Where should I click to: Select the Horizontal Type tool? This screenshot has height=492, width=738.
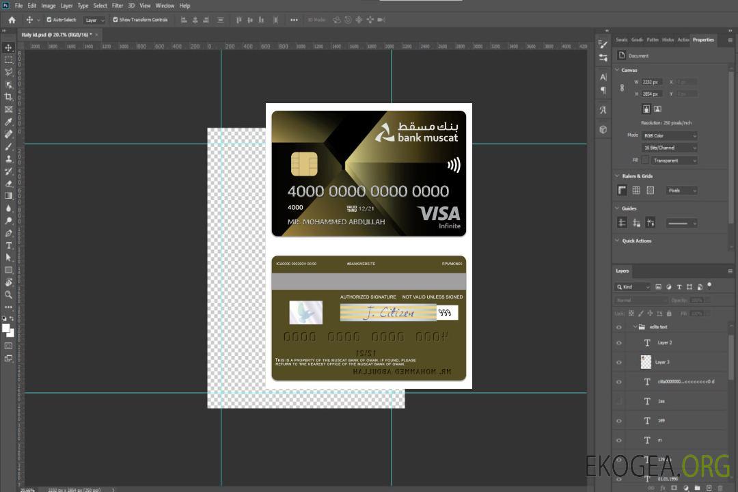pos(8,245)
